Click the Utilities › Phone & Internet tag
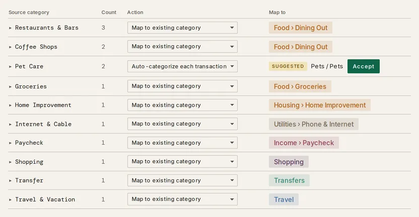 pyautogui.click(x=314, y=124)
